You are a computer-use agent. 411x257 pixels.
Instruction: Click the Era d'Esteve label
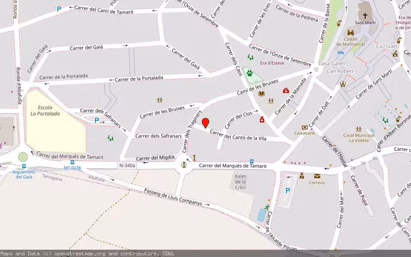pyautogui.click(x=272, y=63)
